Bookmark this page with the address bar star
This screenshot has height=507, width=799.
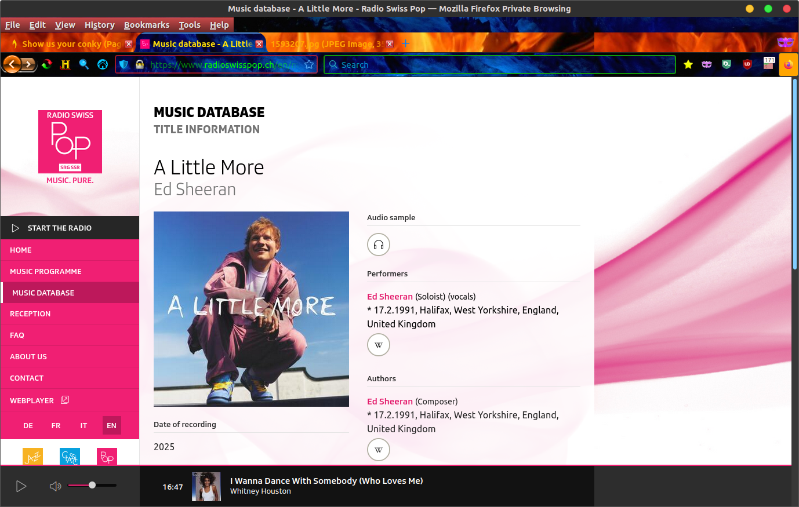(309, 64)
